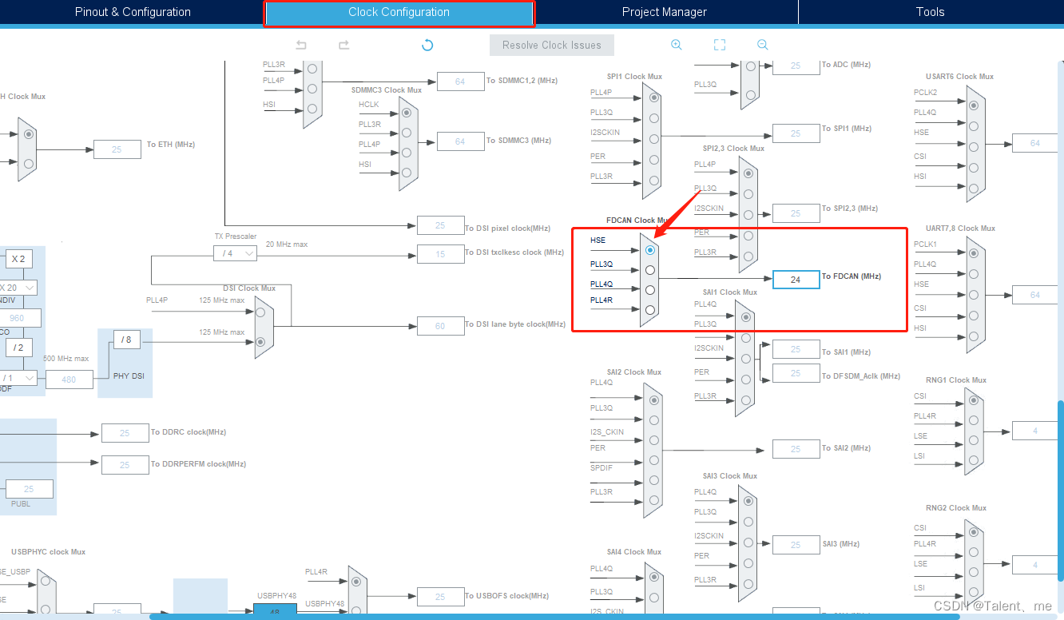Click the To FDCAN frequency field
The width and height of the screenshot is (1064, 620).
tap(796, 280)
